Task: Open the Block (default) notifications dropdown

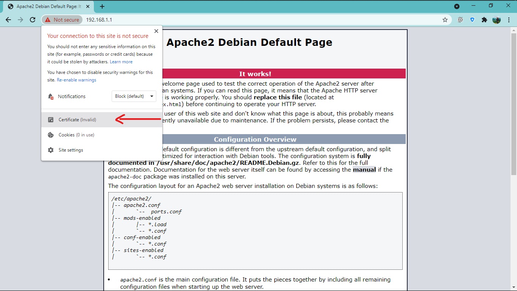Action: click(134, 96)
